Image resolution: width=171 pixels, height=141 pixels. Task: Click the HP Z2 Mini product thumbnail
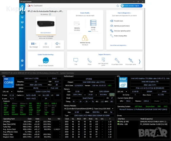point(46,23)
